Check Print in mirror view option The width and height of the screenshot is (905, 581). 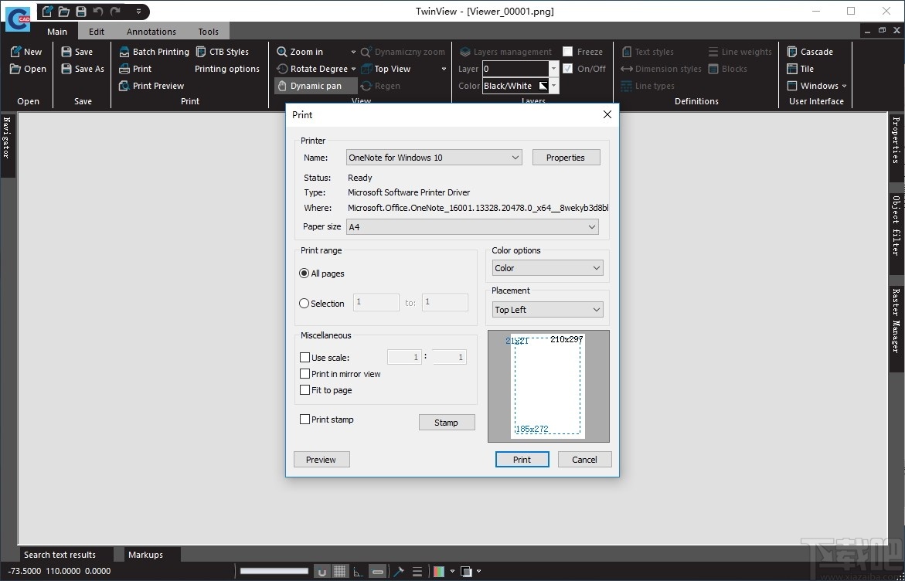point(305,374)
